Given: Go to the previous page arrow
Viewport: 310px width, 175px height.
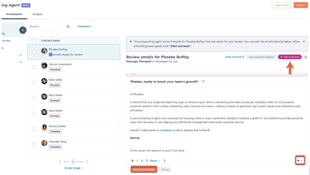Looking at the screenshot, I should 60,162.
